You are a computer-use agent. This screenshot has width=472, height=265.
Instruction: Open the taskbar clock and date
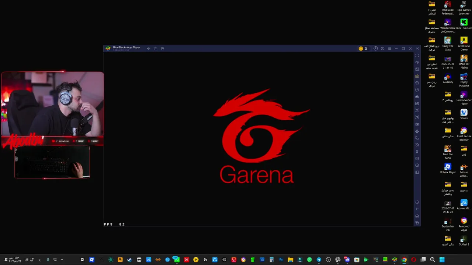(15, 260)
